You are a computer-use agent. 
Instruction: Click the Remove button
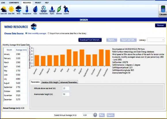[160, 25]
